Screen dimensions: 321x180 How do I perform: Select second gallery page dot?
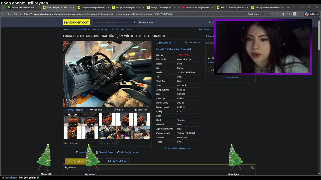[x=107, y=143]
